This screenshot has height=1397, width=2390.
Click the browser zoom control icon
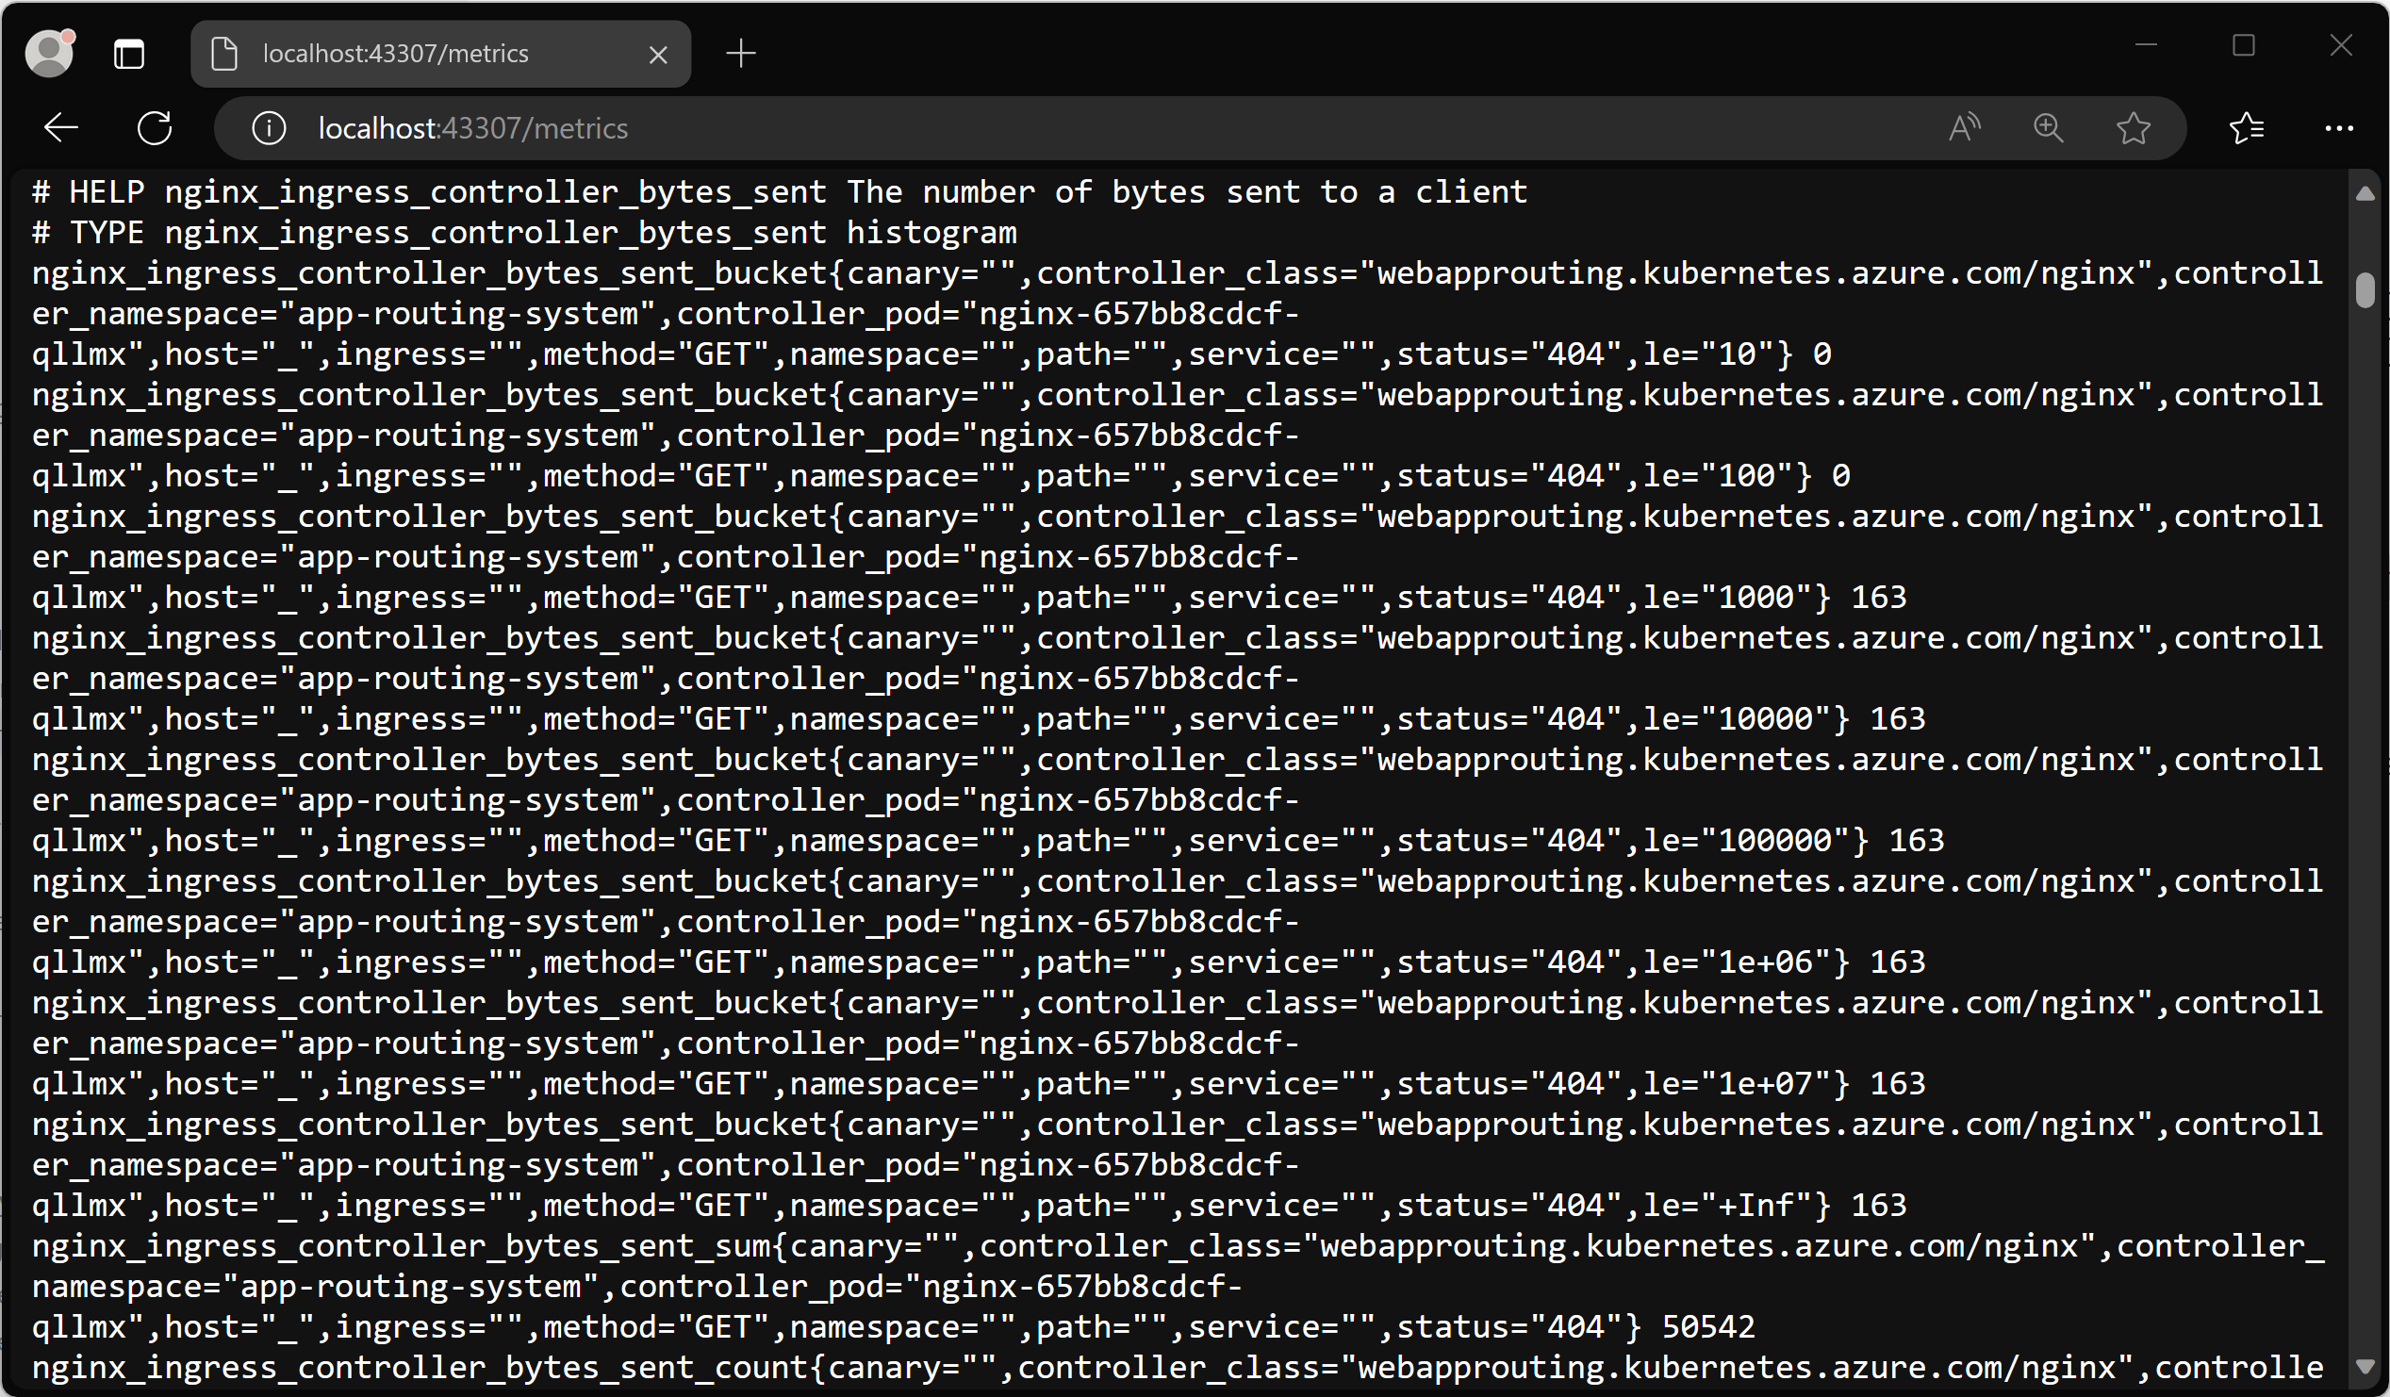pos(2049,130)
